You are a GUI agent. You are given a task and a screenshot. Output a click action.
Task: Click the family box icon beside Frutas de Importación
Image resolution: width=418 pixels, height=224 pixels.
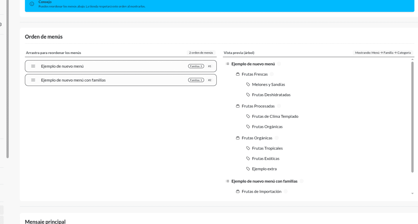click(x=238, y=191)
